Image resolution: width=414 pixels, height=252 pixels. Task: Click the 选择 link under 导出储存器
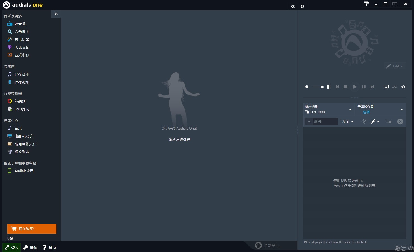(366, 112)
